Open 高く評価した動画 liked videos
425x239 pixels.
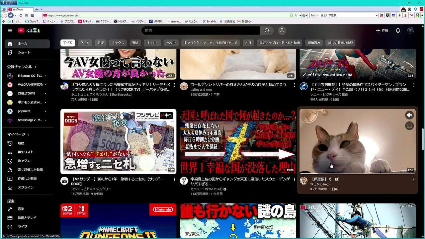click(x=27, y=170)
